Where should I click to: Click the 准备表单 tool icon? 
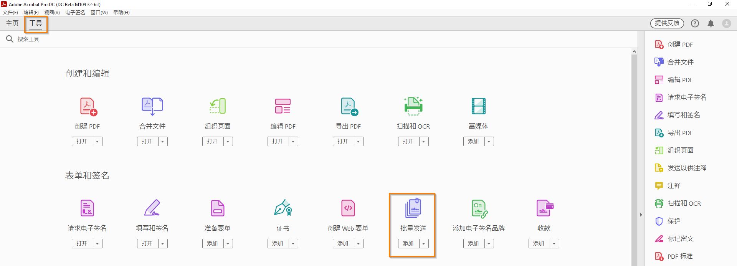point(218,208)
